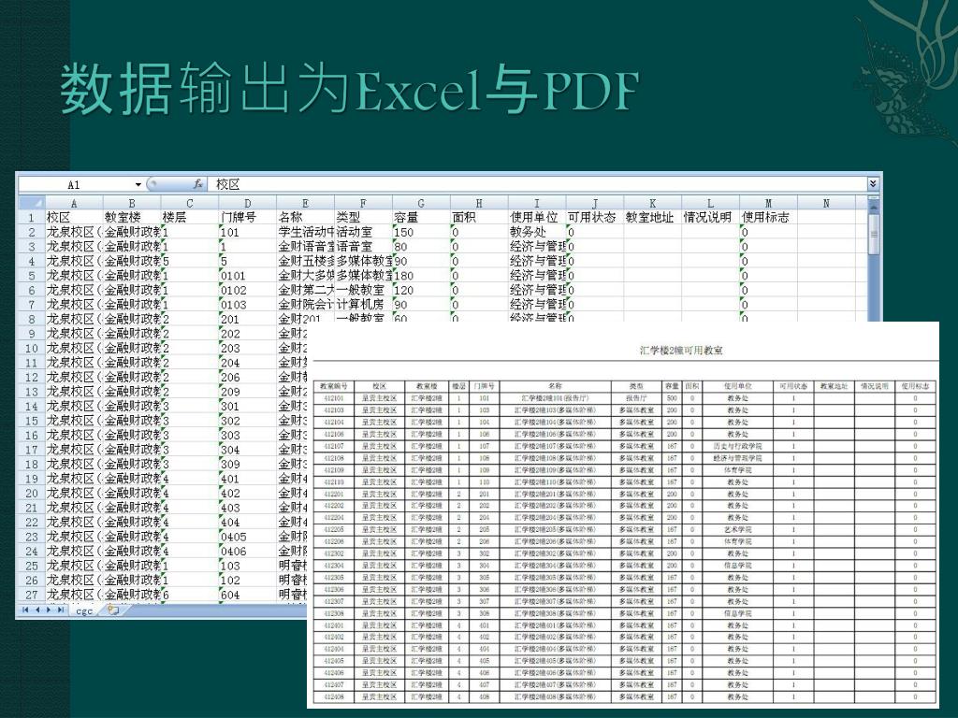The image size is (958, 718).
Task: Open the Name Box dropdown arrow
Action: tap(138, 184)
